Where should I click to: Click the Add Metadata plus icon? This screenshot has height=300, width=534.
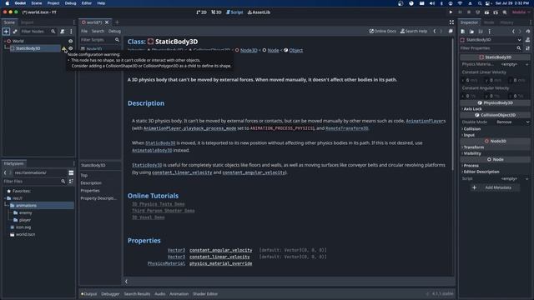point(474,187)
